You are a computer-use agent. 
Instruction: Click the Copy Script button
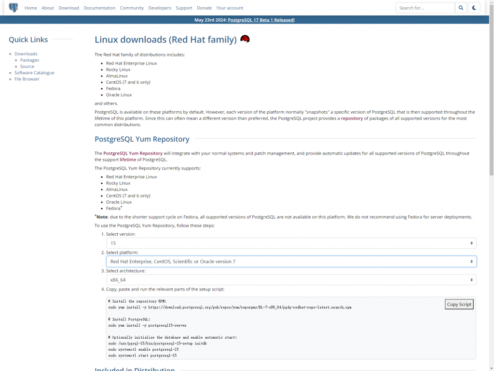tap(459, 305)
